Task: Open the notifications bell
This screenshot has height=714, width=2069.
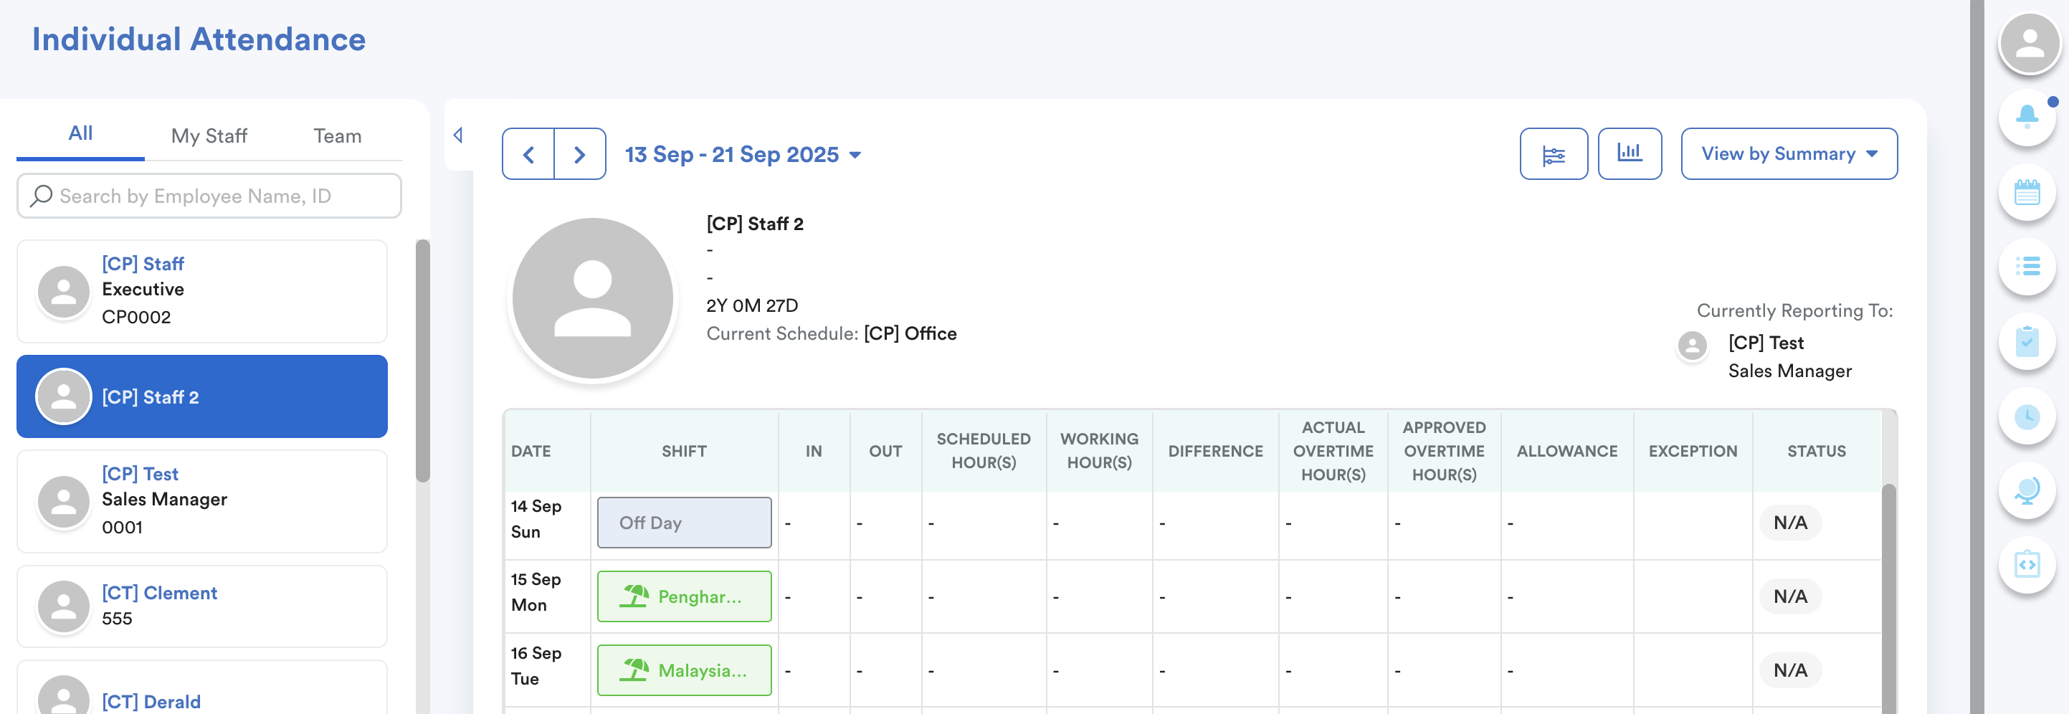Action: pos(2027,118)
